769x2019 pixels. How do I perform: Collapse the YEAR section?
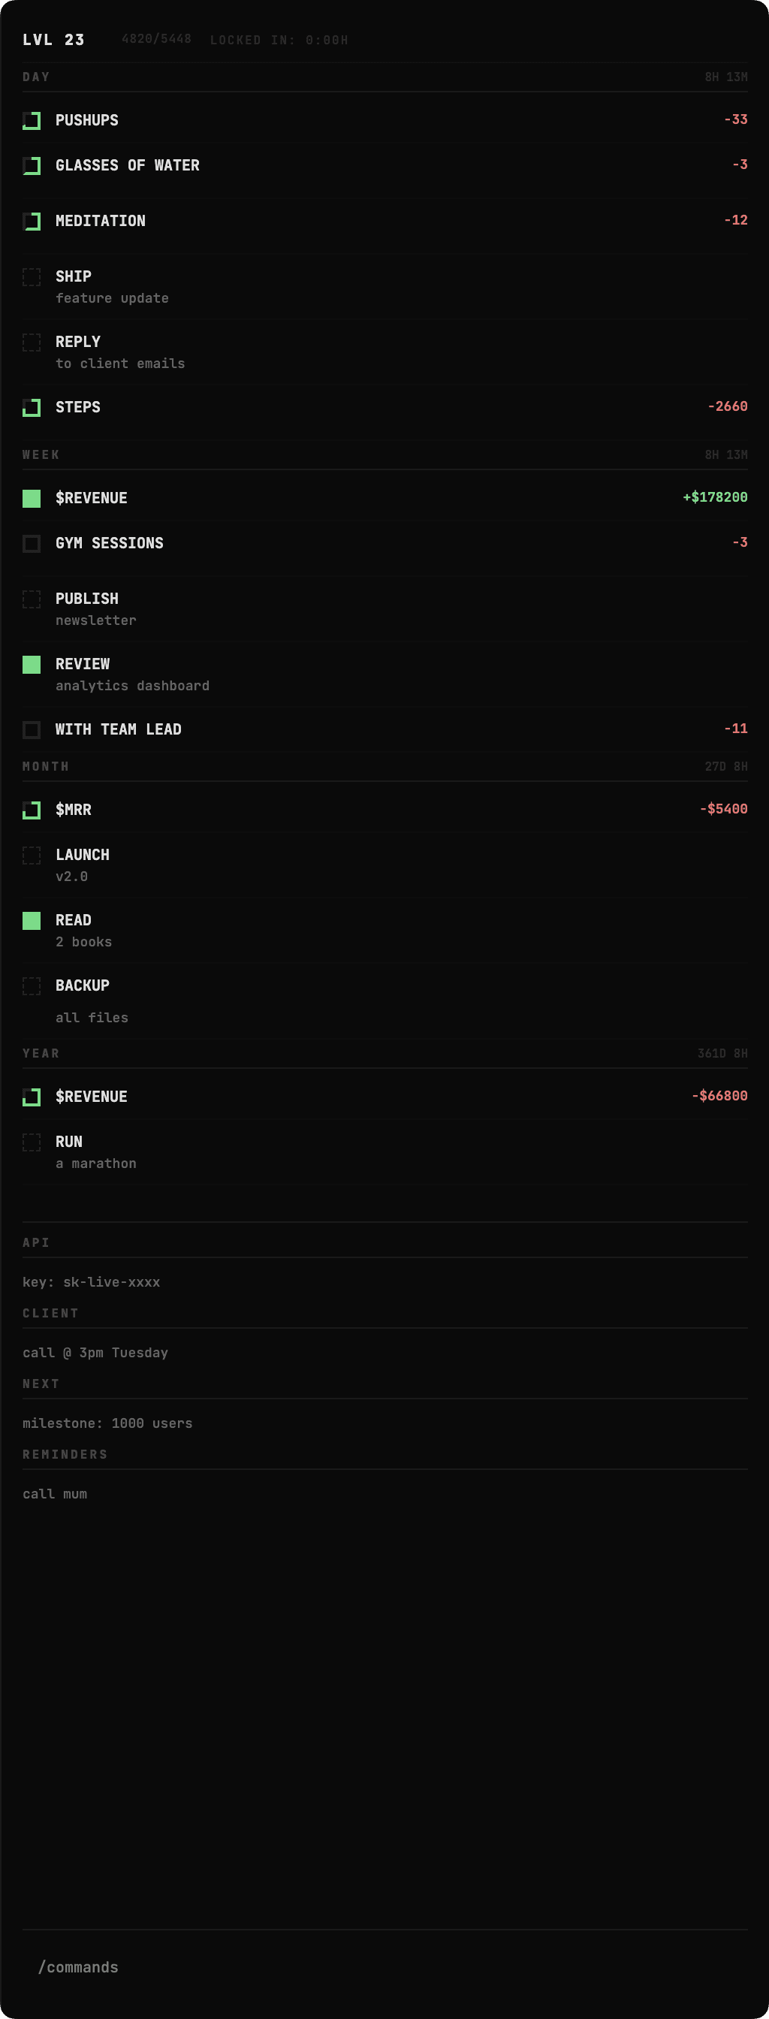[41, 1053]
